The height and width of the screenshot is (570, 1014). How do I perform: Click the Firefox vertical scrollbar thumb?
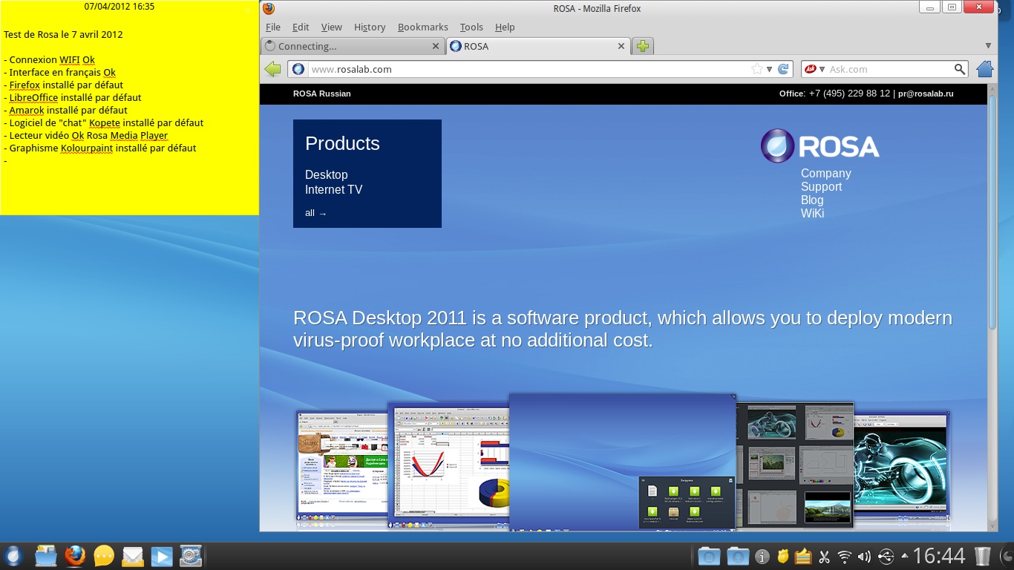[x=992, y=212]
